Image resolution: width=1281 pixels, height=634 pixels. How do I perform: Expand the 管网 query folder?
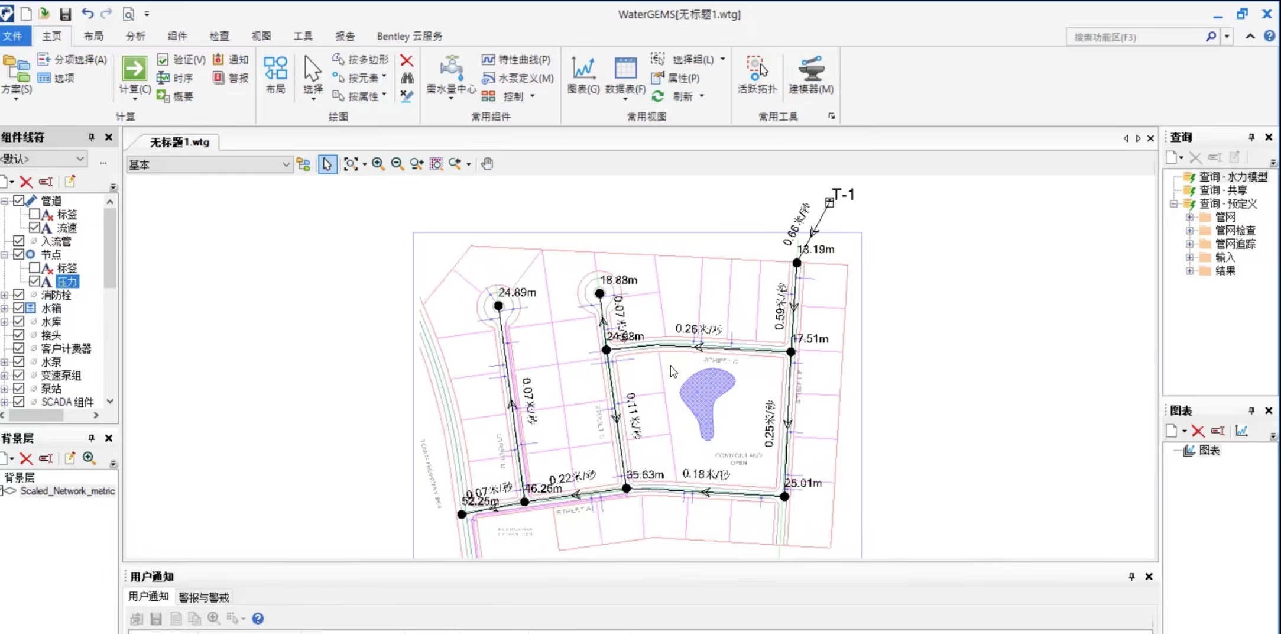click(x=1189, y=217)
